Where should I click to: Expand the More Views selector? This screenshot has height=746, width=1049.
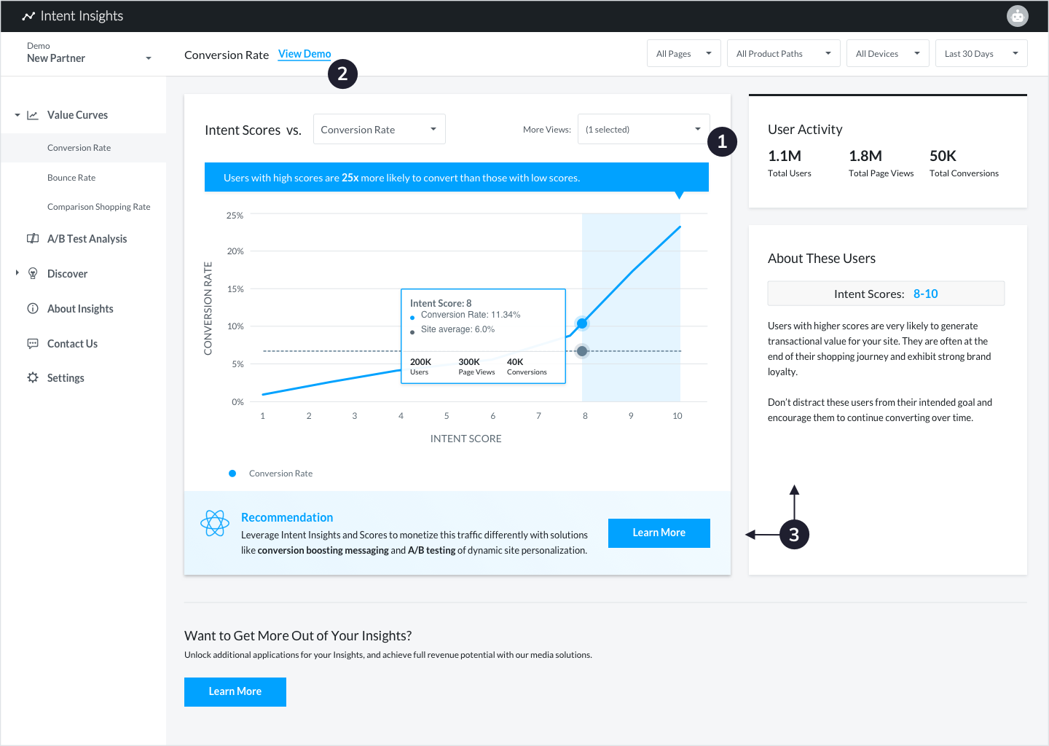pos(643,130)
